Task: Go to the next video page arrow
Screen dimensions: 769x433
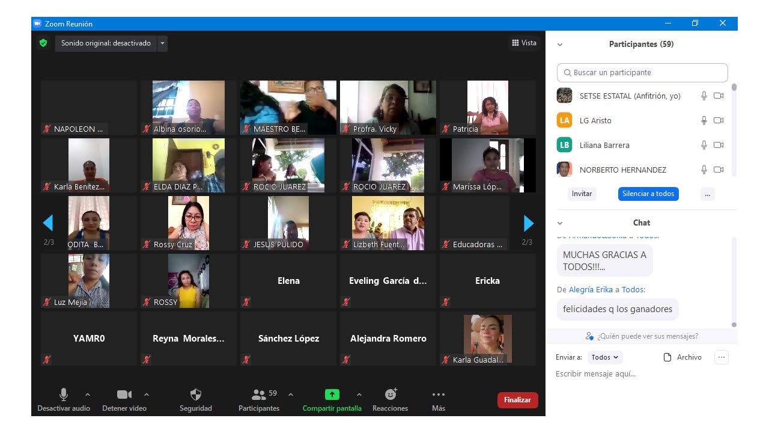Action: pos(529,223)
